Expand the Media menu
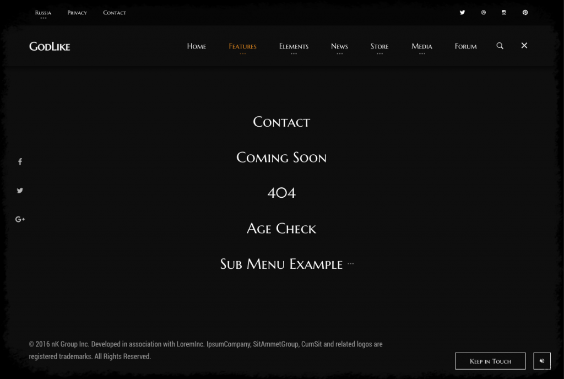 click(x=421, y=47)
